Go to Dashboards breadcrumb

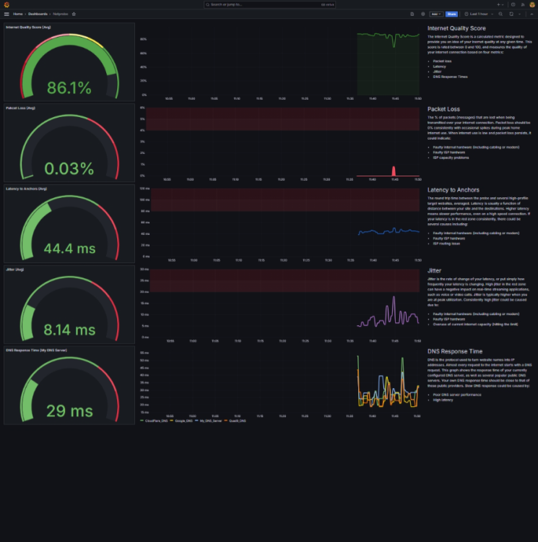coord(38,14)
